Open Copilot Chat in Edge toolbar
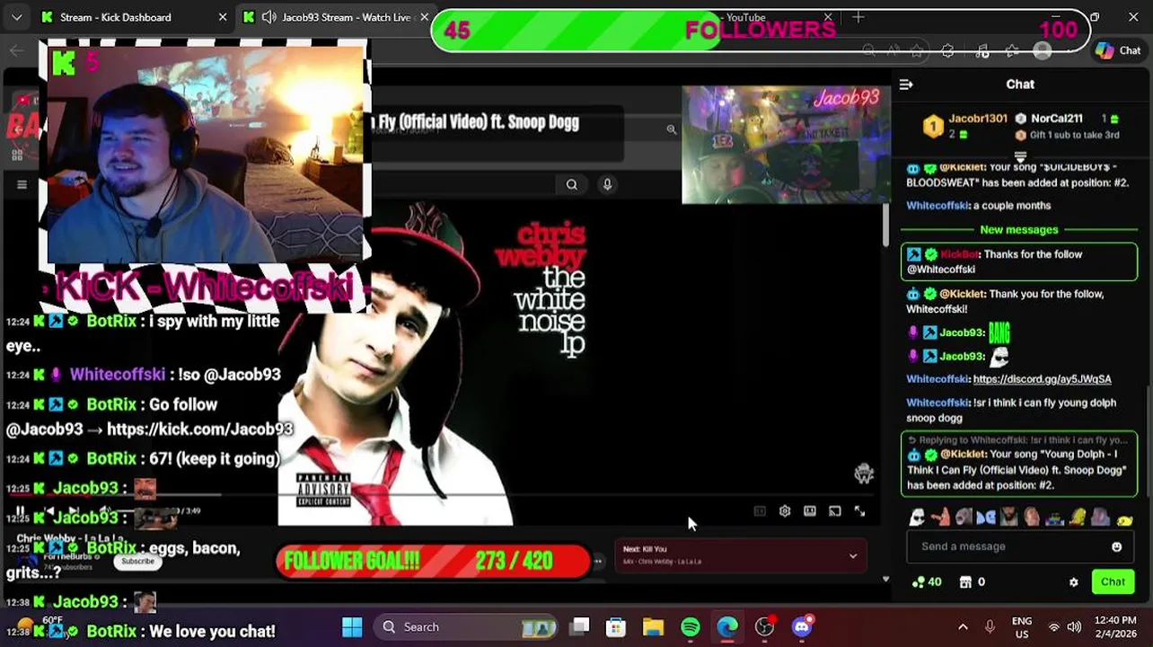The image size is (1153, 647). pyautogui.click(x=1119, y=51)
